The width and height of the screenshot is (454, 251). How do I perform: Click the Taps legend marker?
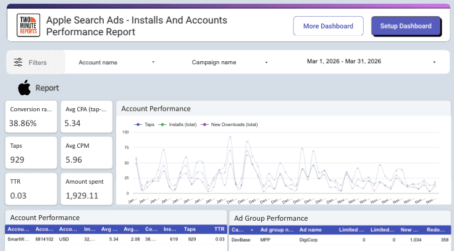pos(138,125)
